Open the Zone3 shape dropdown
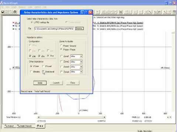Screen dimensions: 177x132 (81, 67)
